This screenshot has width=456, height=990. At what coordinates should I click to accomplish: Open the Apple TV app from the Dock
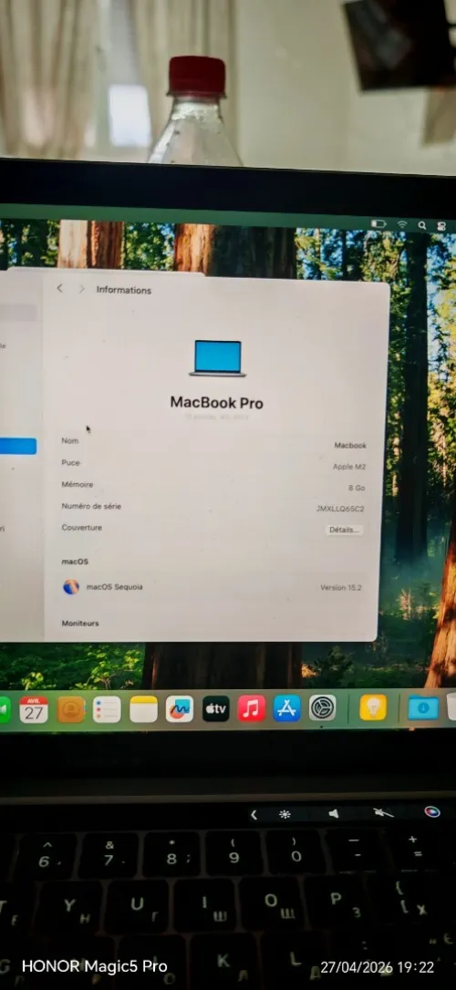coord(216,708)
